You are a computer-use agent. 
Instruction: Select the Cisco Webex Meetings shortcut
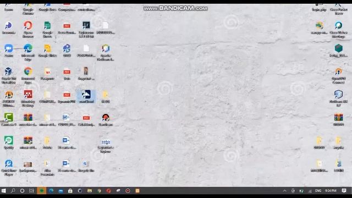coord(339,29)
